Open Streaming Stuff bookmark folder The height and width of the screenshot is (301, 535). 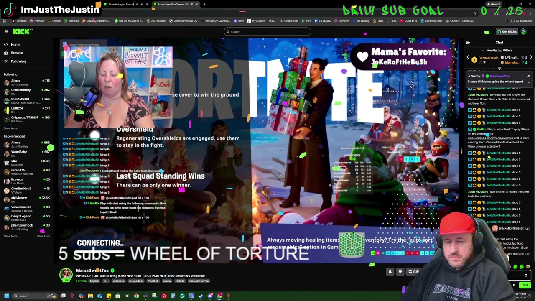[x=432, y=21]
